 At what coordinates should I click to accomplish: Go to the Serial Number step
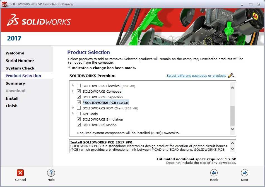[x=20, y=61]
